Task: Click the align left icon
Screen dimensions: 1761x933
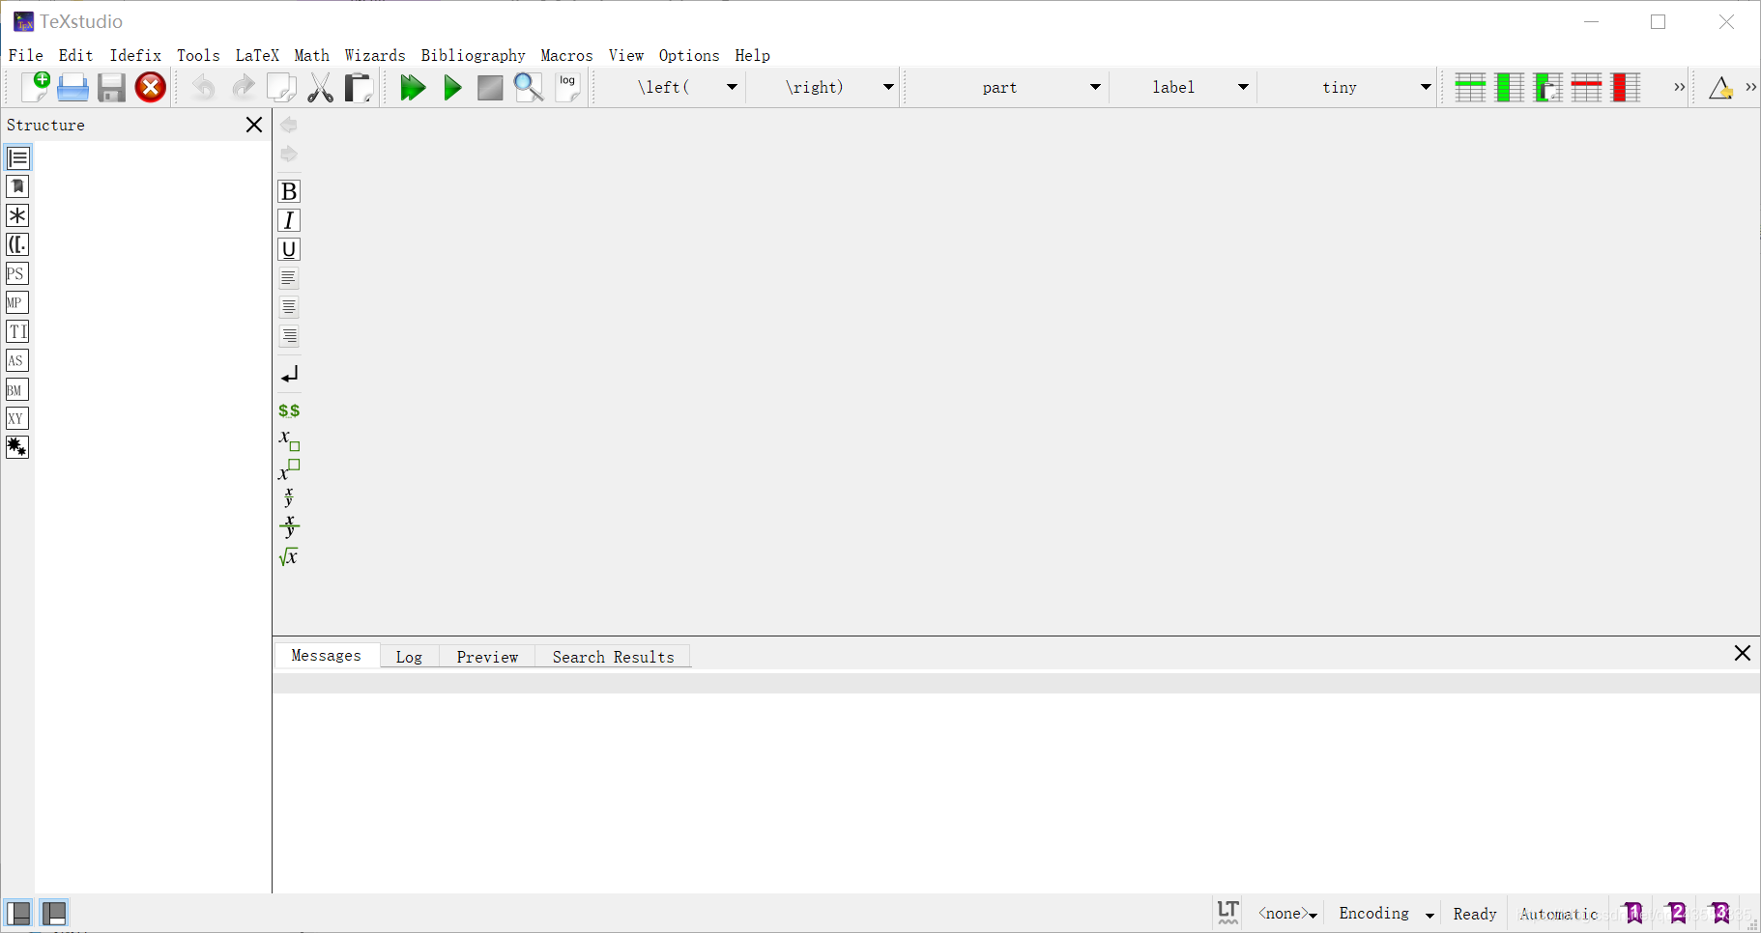Action: [288, 278]
